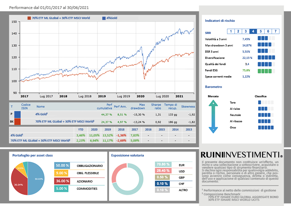291x206 pixels.
Task: Click the Diversificazione rating bar
Action: pos(266,57)
